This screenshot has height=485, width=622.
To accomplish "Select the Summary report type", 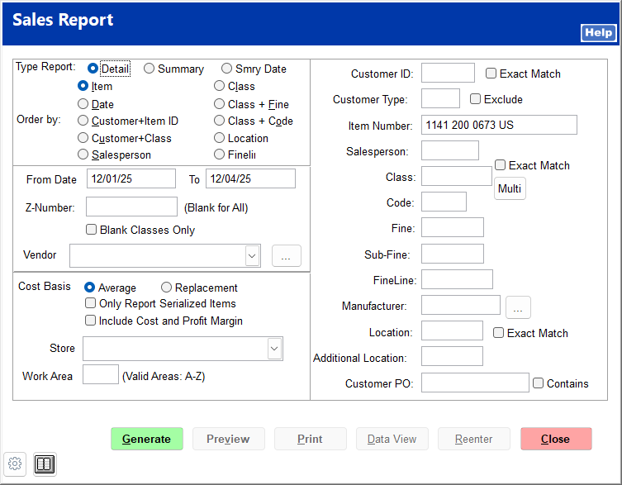I will coord(150,69).
